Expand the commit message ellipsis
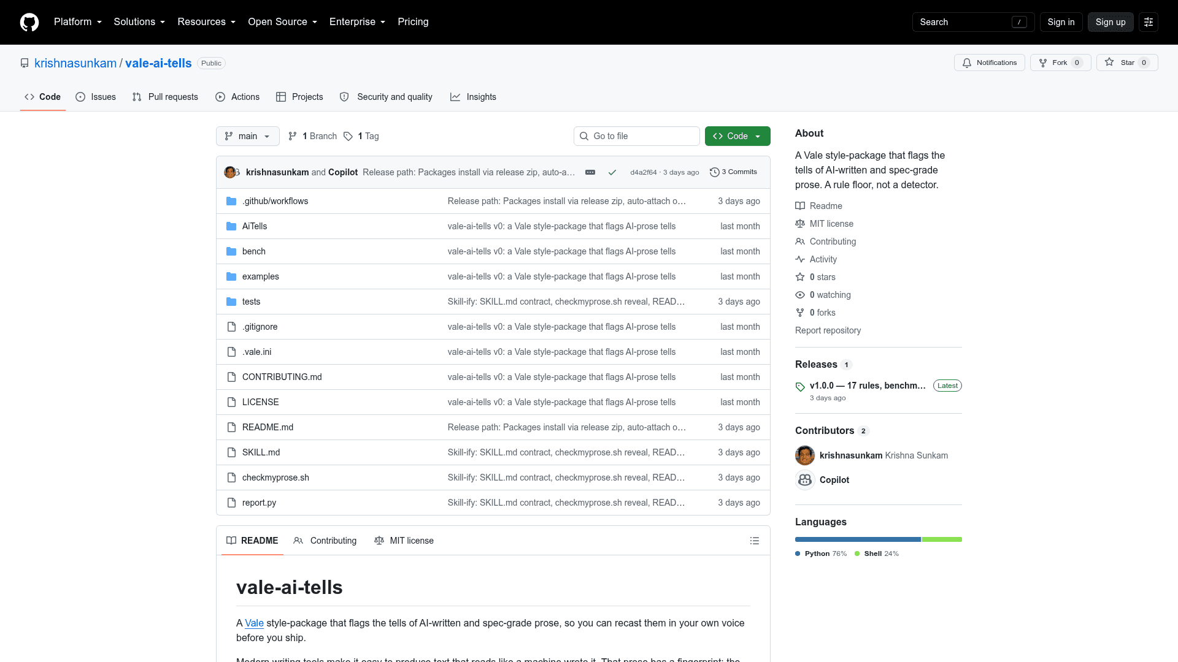The image size is (1178, 662). (590, 172)
